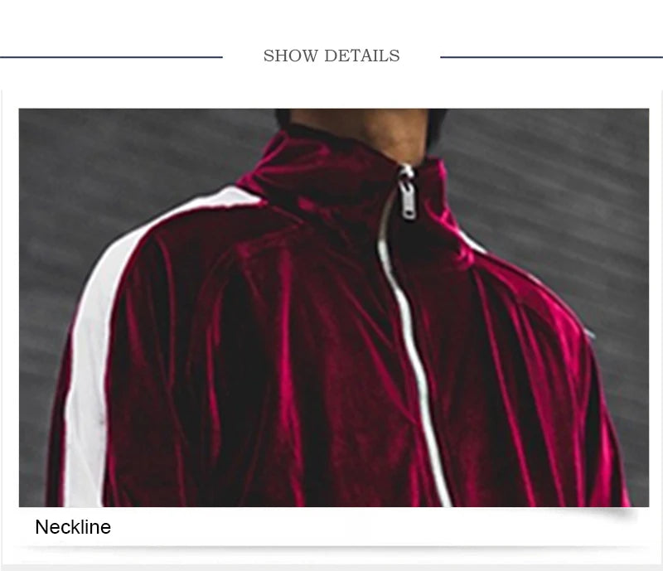Click the divider line left of SHOW DETAILS
This screenshot has width=663, height=571.
(111, 56)
